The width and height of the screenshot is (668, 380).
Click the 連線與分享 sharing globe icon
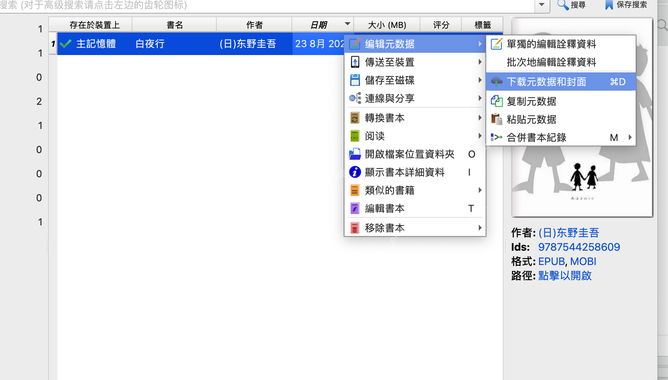pos(354,98)
